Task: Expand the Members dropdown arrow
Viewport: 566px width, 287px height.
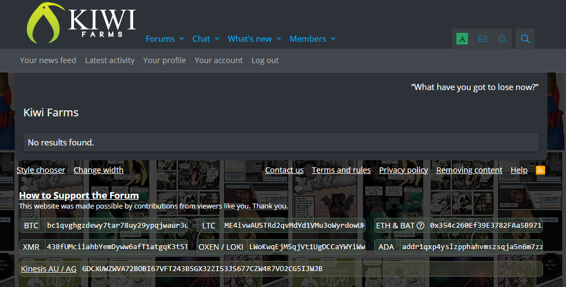Action: tap(333, 39)
